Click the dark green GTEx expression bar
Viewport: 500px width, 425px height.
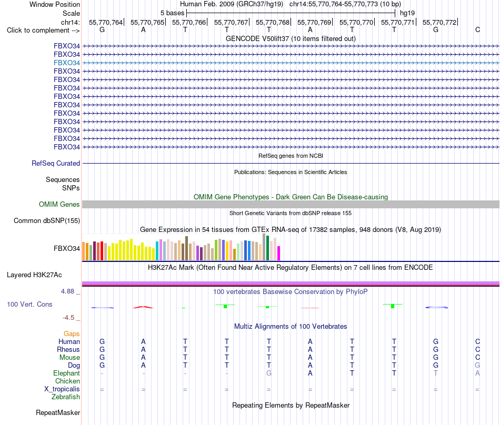pyautogui.click(x=267, y=248)
